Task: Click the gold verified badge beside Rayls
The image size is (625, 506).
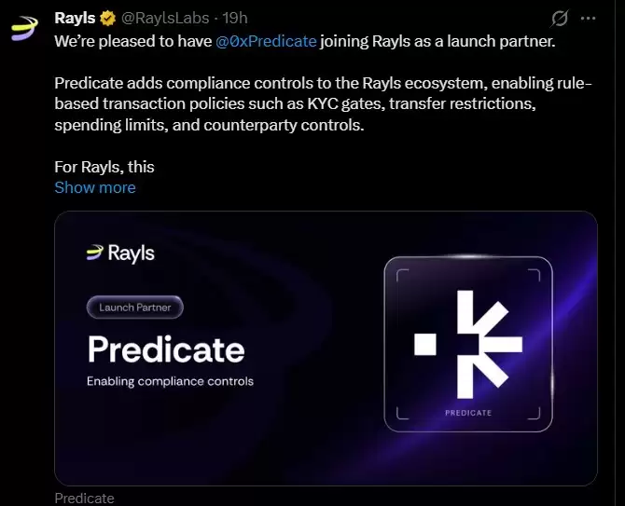Action: tap(108, 18)
